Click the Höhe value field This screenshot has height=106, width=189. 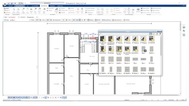48,20
